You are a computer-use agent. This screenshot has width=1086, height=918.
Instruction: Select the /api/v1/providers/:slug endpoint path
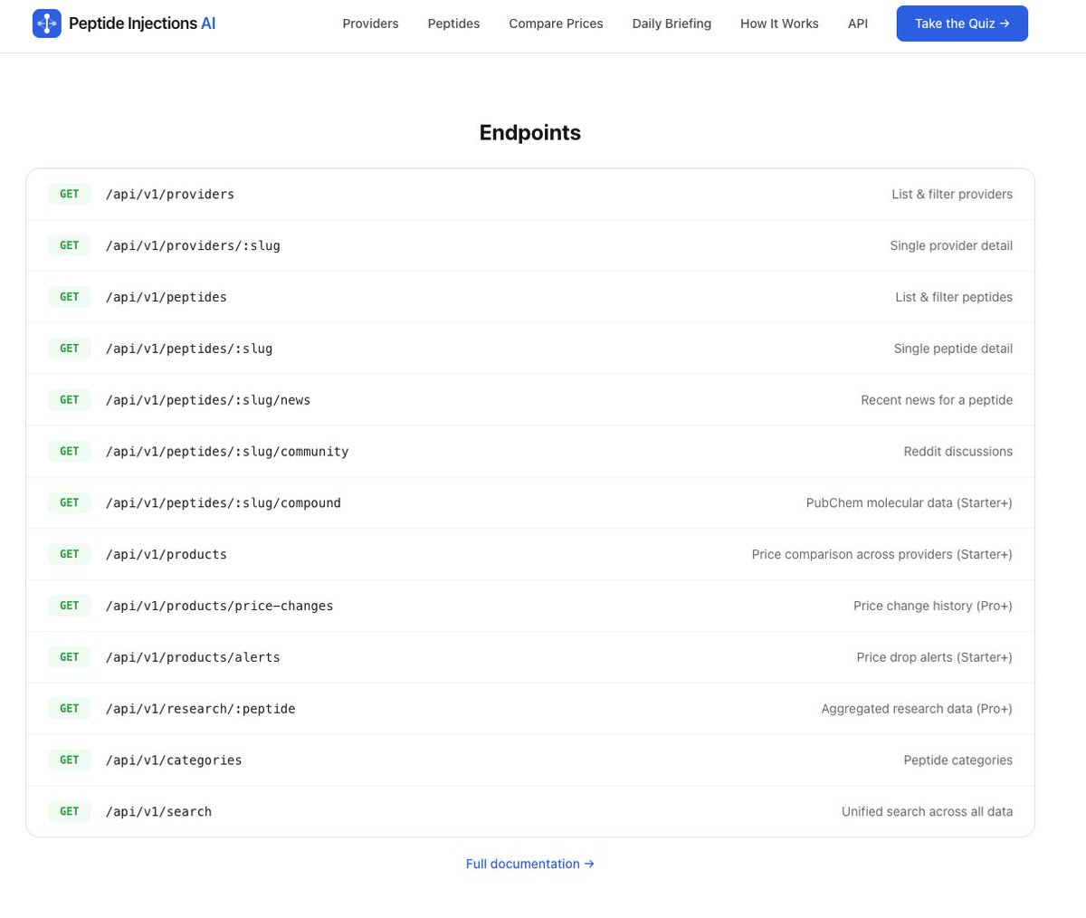[193, 245]
